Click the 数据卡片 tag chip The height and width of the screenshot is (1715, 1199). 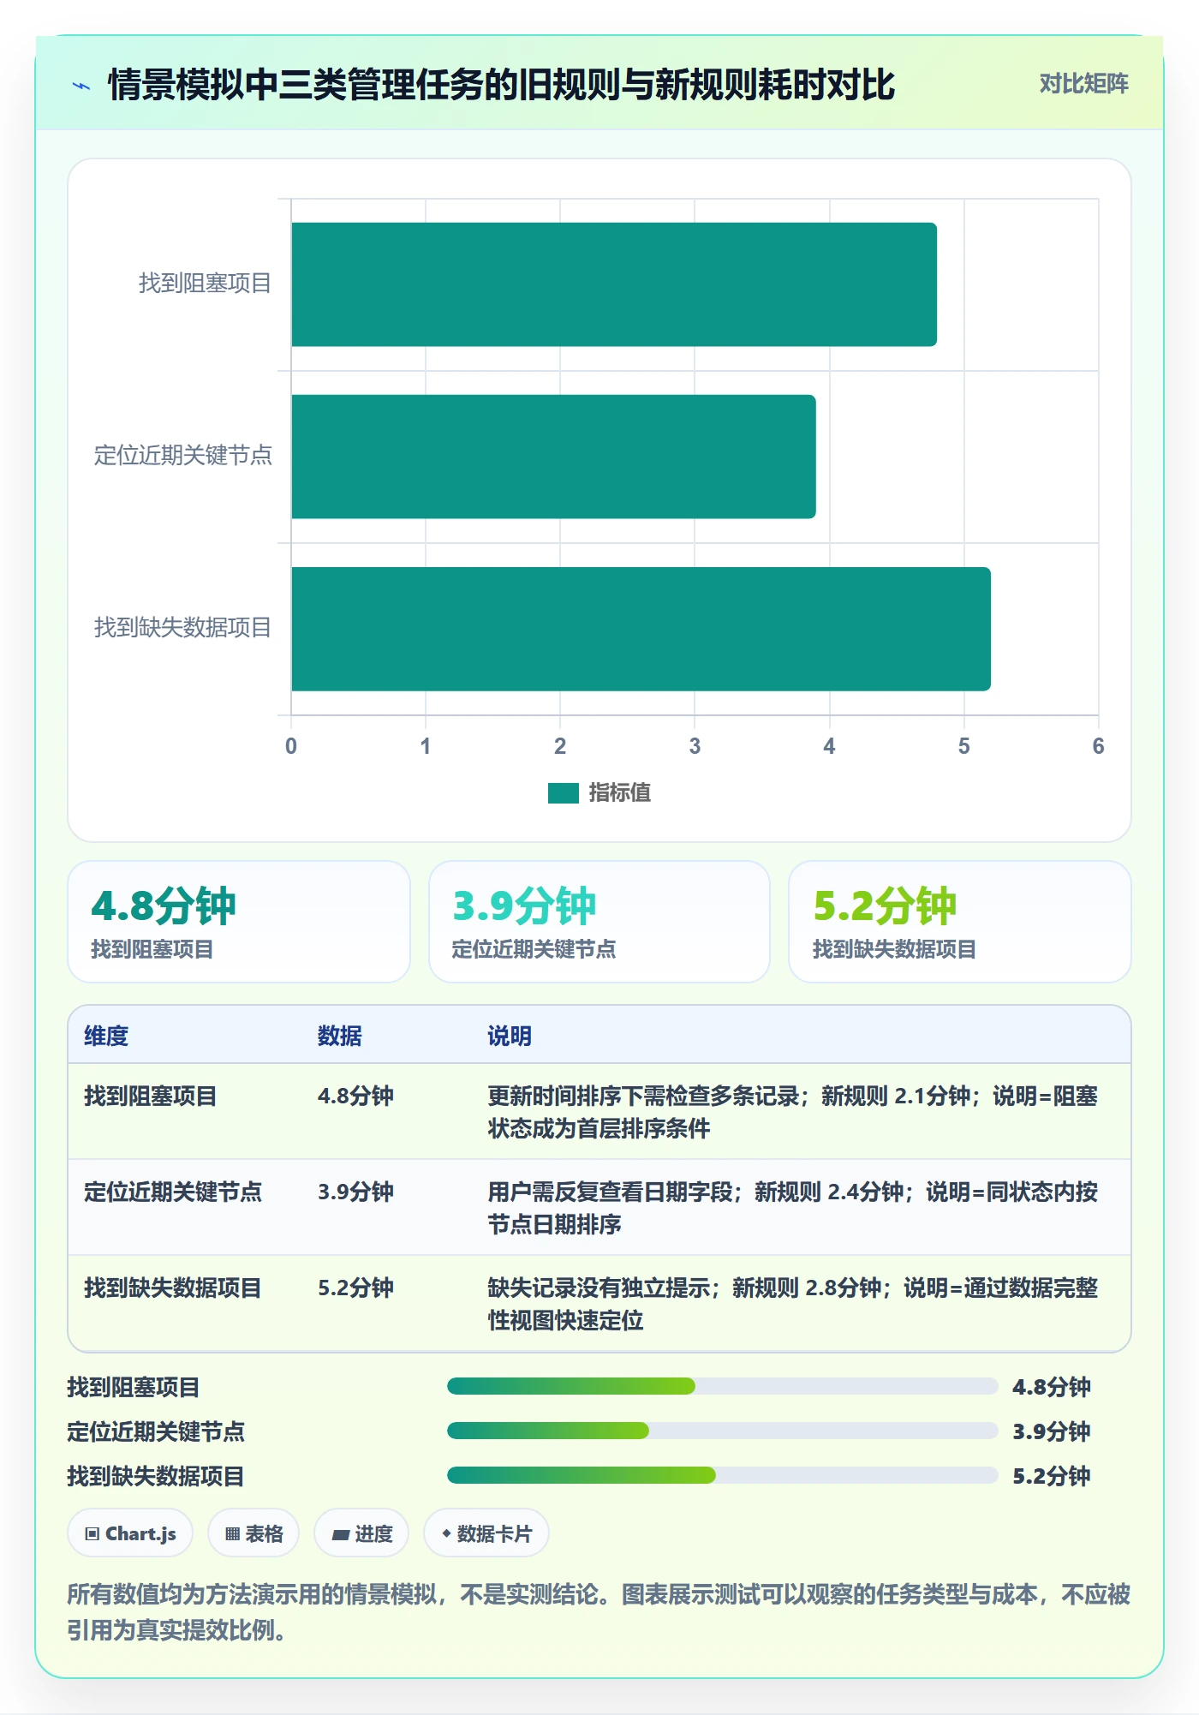(x=486, y=1533)
